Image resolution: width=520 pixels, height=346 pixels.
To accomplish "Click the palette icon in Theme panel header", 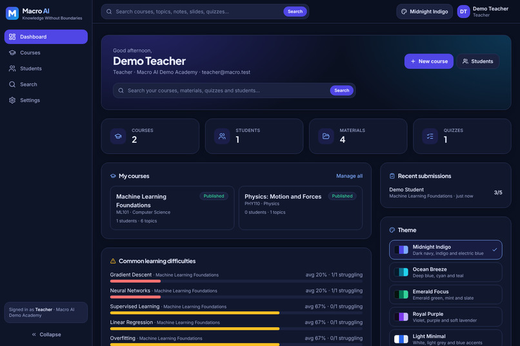I will (x=392, y=230).
